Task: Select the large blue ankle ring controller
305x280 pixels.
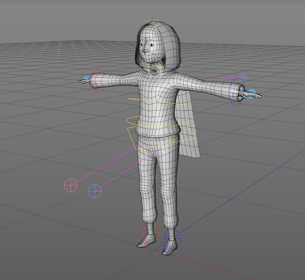Action: [173, 238]
